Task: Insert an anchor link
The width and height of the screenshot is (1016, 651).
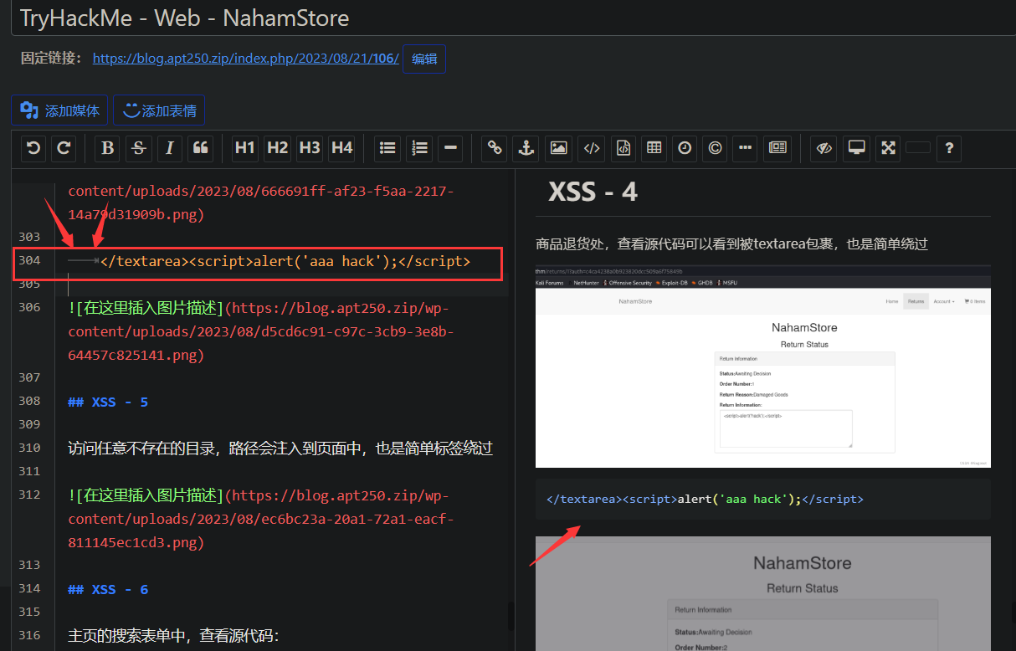Action: [526, 148]
